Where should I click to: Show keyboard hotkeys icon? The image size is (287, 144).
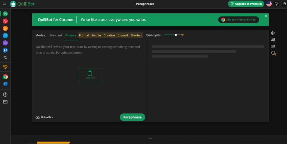pos(273,46)
